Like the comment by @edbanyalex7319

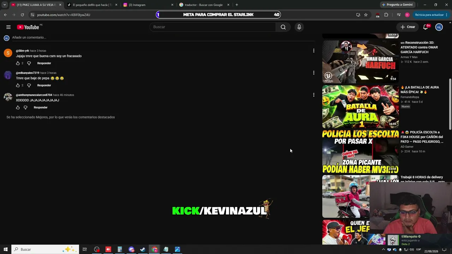point(18,85)
